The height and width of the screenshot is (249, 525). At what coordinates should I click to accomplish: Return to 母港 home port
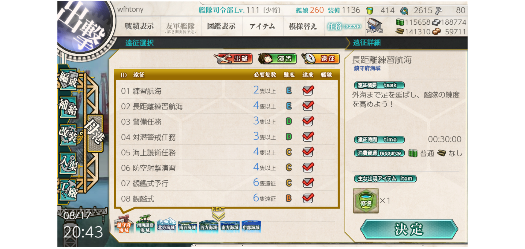point(95,133)
